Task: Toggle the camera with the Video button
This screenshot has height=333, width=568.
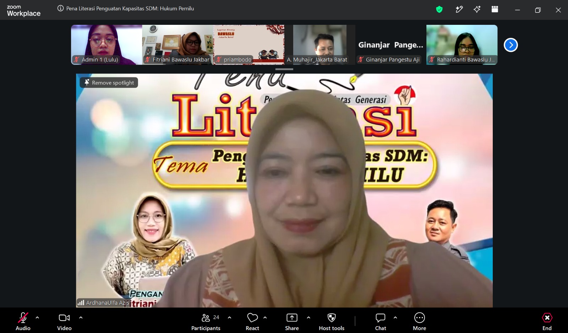Action: point(64,321)
